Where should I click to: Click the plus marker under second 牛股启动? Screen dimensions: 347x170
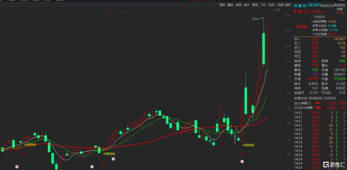point(113,159)
